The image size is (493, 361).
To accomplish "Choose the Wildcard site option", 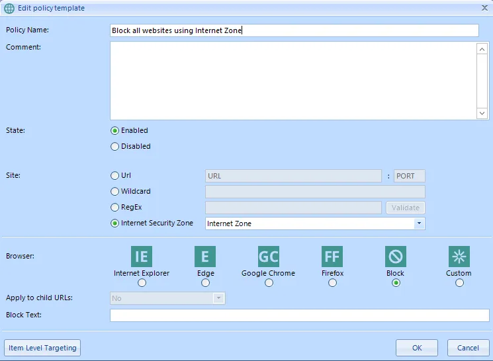I will [115, 192].
